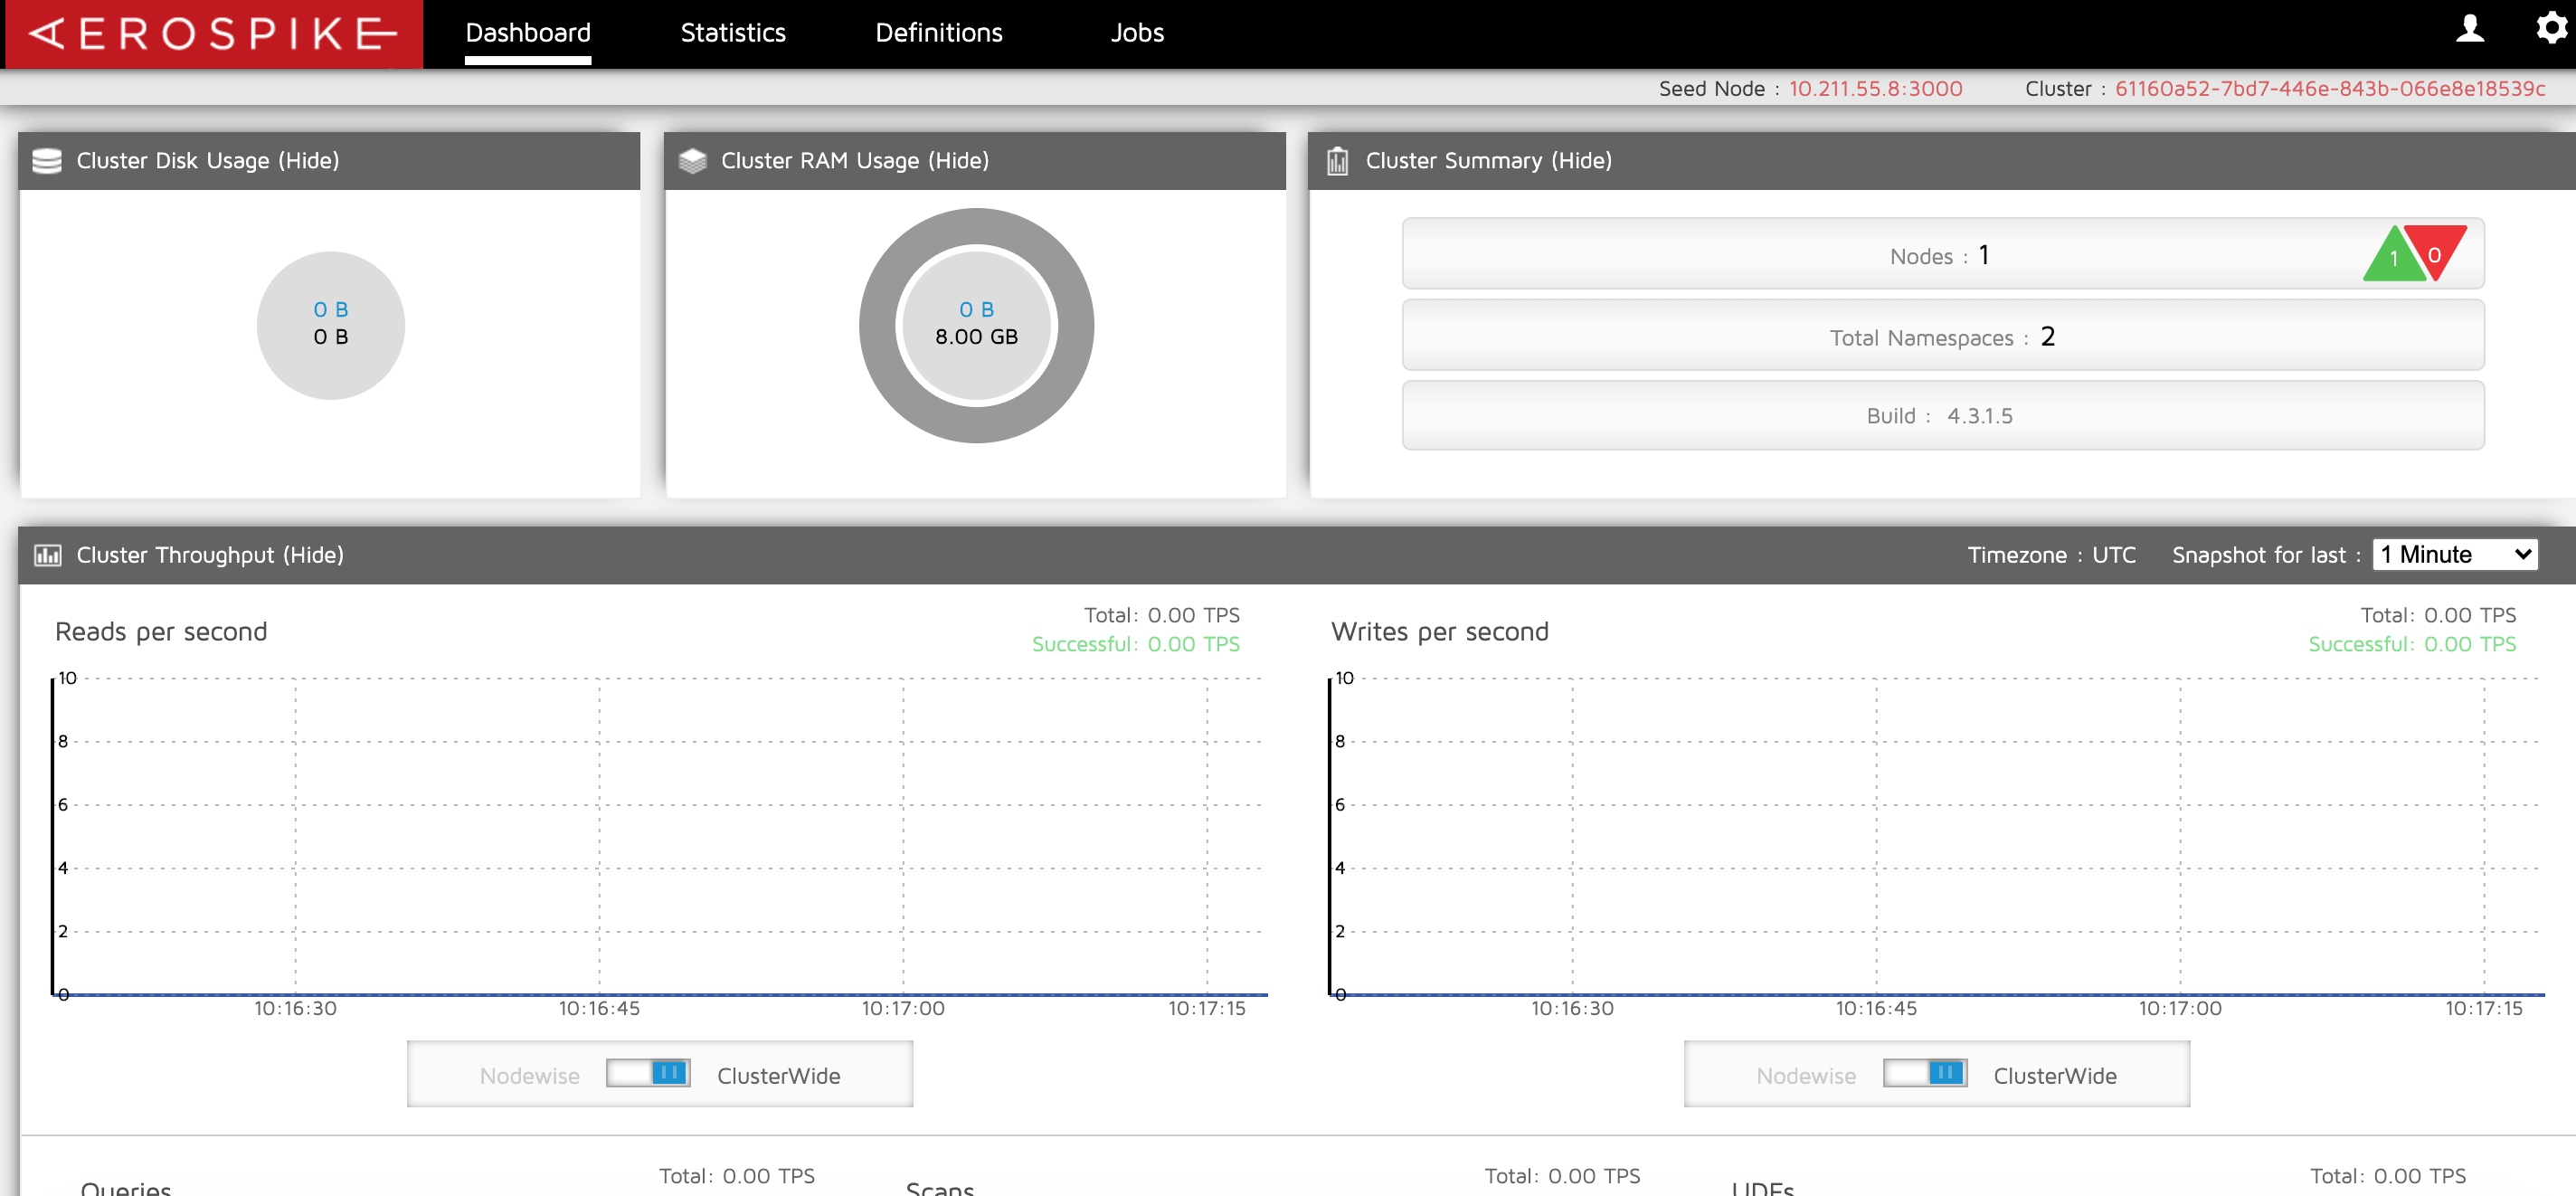
Task: Collapse the Cluster Disk Usage panel
Action: coord(308,161)
